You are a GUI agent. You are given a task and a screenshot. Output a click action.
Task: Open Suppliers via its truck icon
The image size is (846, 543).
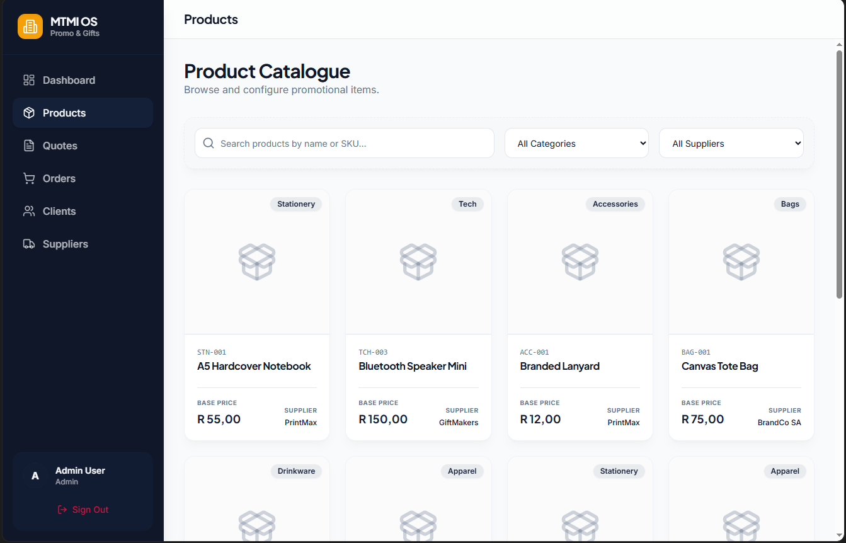(28, 244)
